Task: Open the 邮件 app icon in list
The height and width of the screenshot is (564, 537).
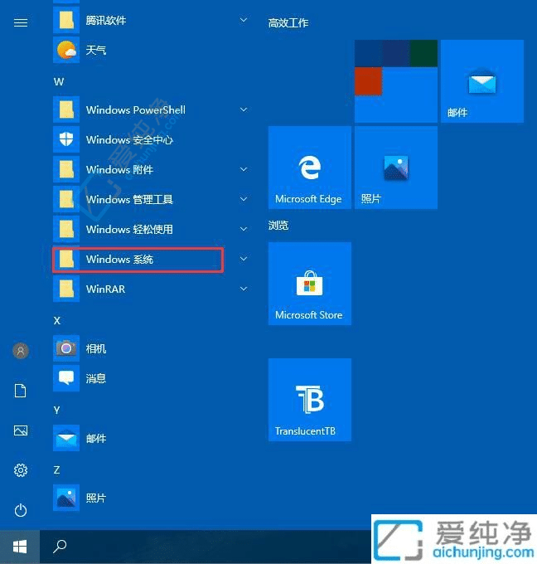Action: click(66, 438)
